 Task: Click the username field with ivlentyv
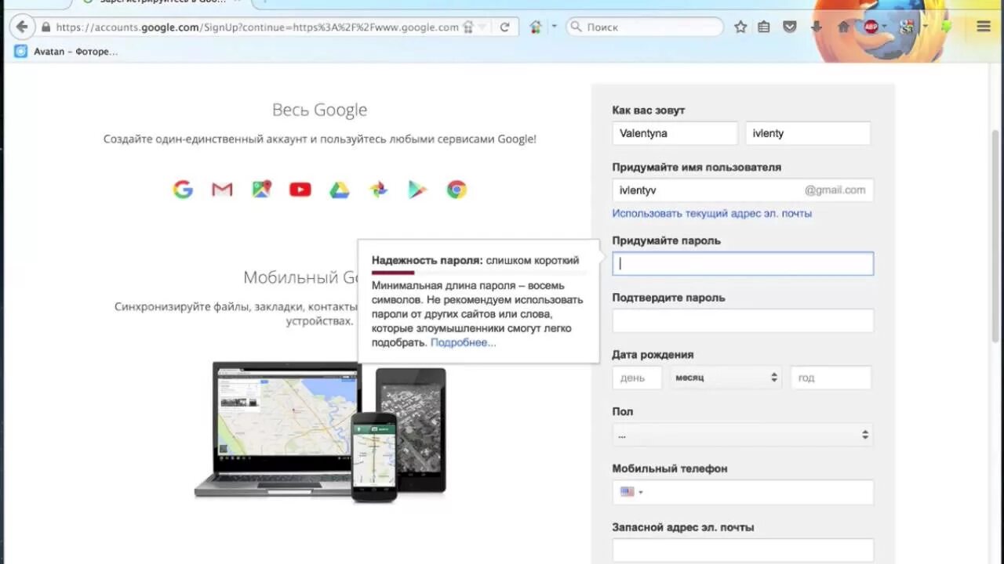(743, 190)
